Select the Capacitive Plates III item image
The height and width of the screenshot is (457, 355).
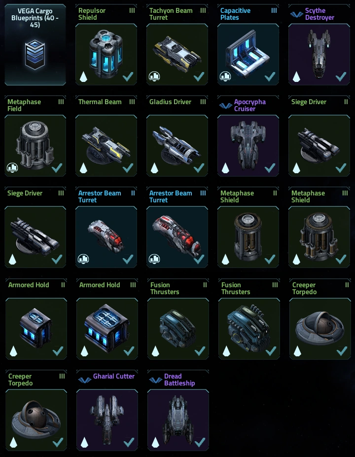pos(248,54)
